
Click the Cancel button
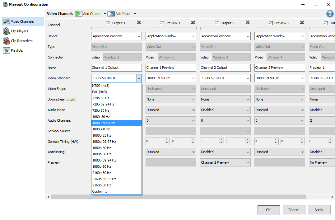pyautogui.click(x=293, y=210)
